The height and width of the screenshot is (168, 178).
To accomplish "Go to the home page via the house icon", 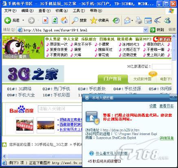I will (x=64, y=20).
